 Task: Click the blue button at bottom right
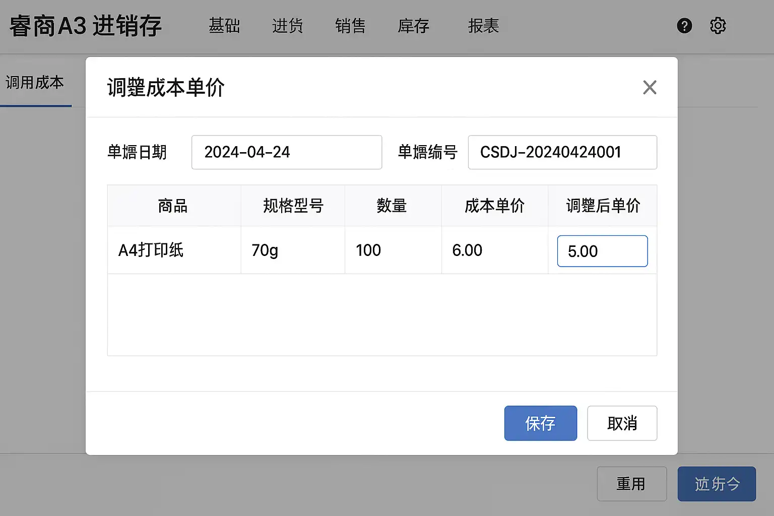tap(716, 484)
